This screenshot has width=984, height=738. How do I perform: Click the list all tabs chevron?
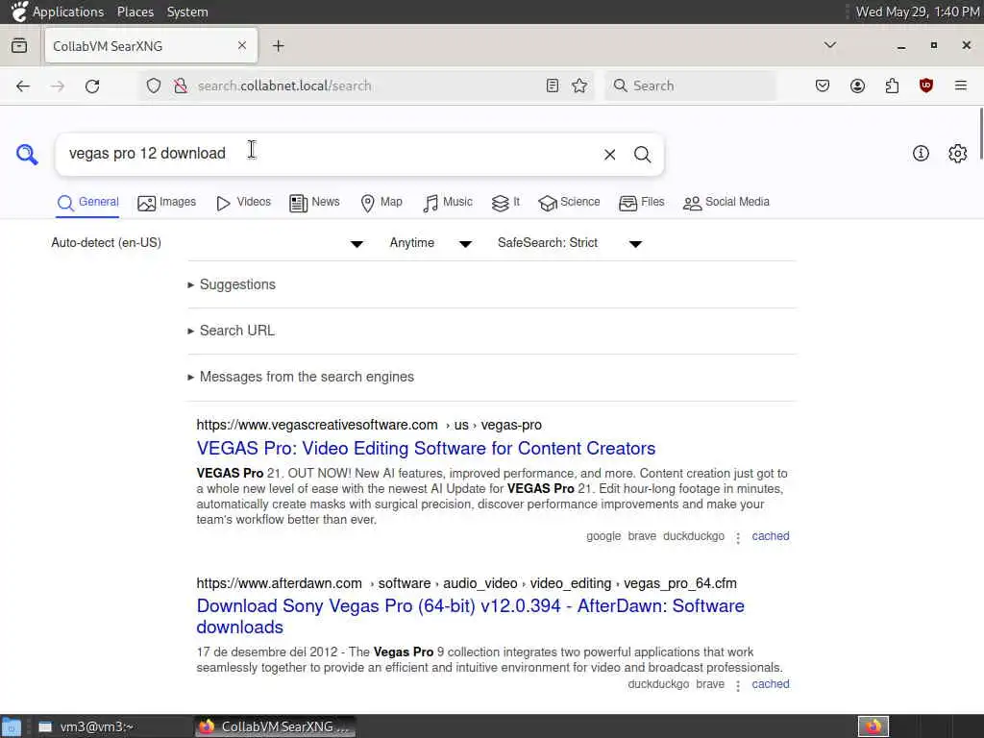click(x=830, y=45)
